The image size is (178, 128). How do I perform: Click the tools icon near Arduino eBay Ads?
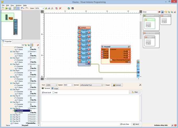tap(173, 125)
